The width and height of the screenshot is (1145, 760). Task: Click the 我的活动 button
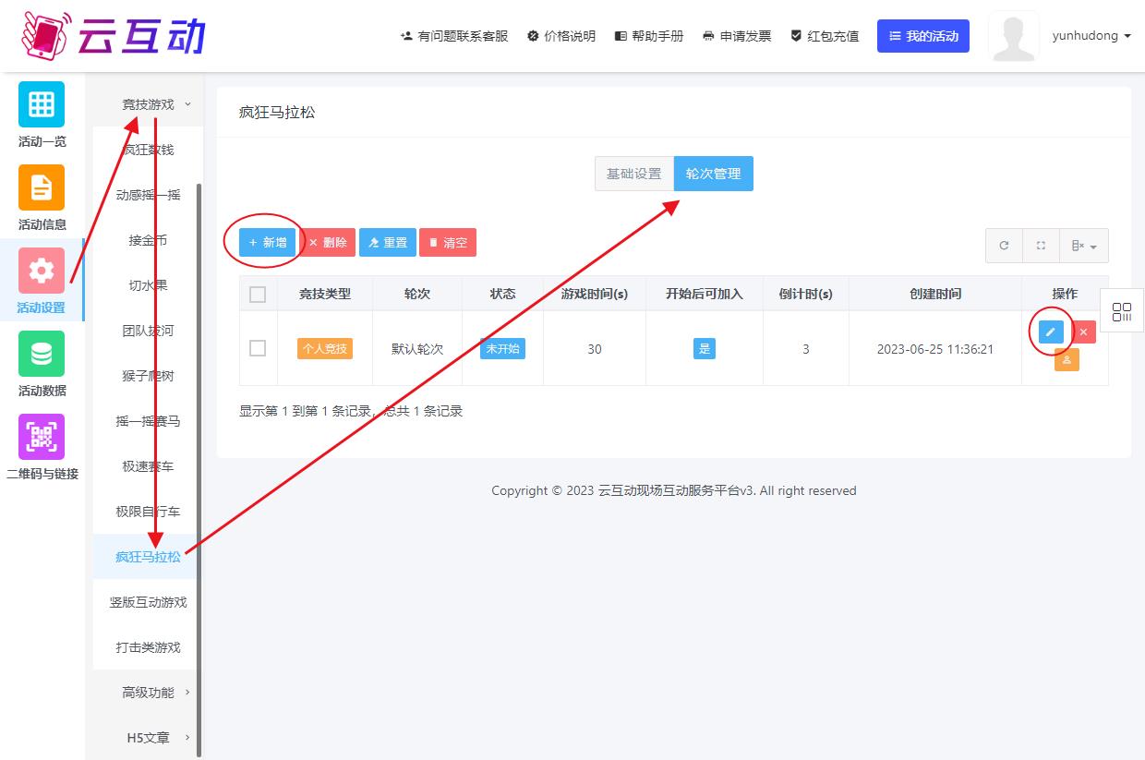click(x=922, y=36)
